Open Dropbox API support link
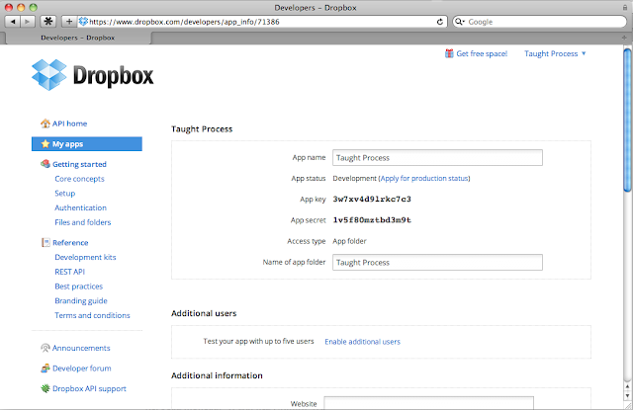This screenshot has height=410, width=633. click(89, 388)
